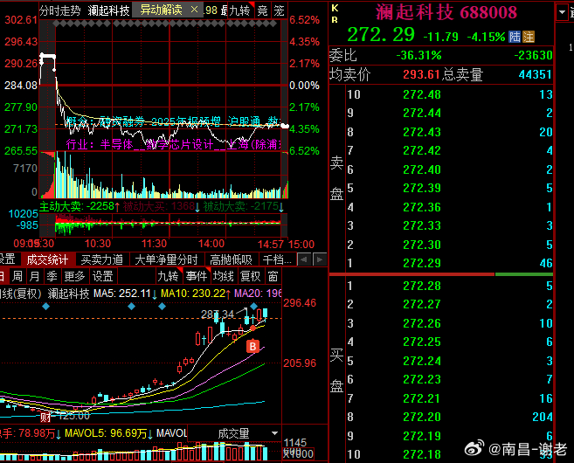
Task: Open the 更多 period options
Action: [x=74, y=276]
